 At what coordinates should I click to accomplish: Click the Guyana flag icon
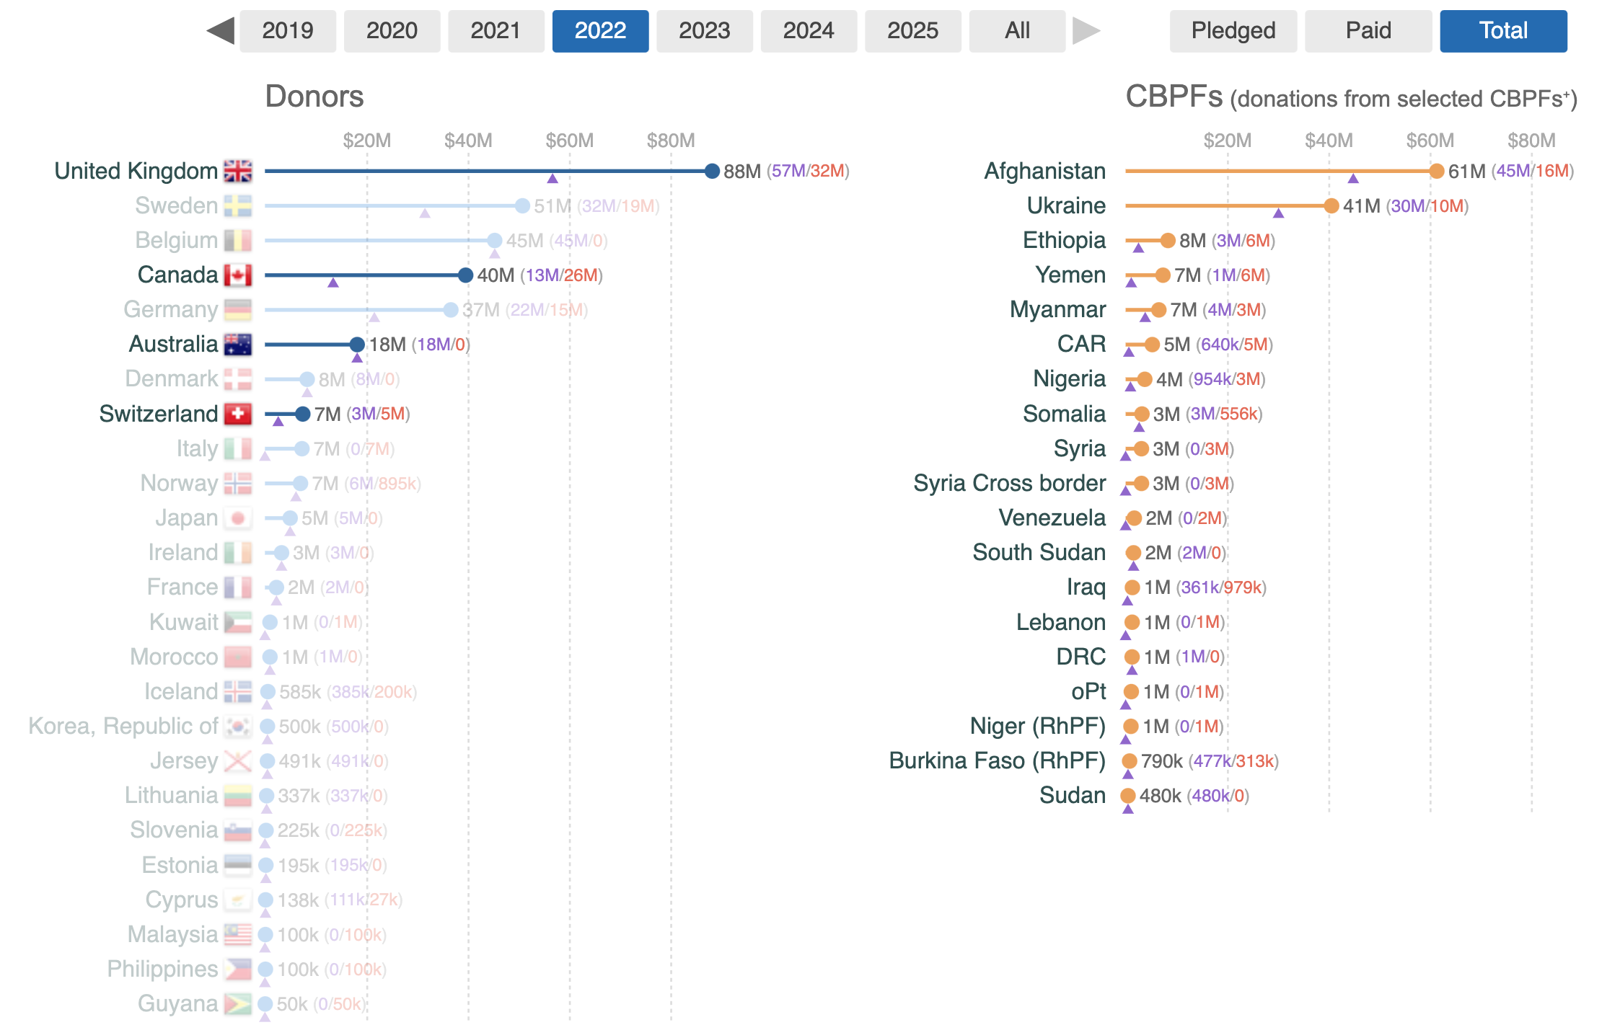(x=237, y=1003)
